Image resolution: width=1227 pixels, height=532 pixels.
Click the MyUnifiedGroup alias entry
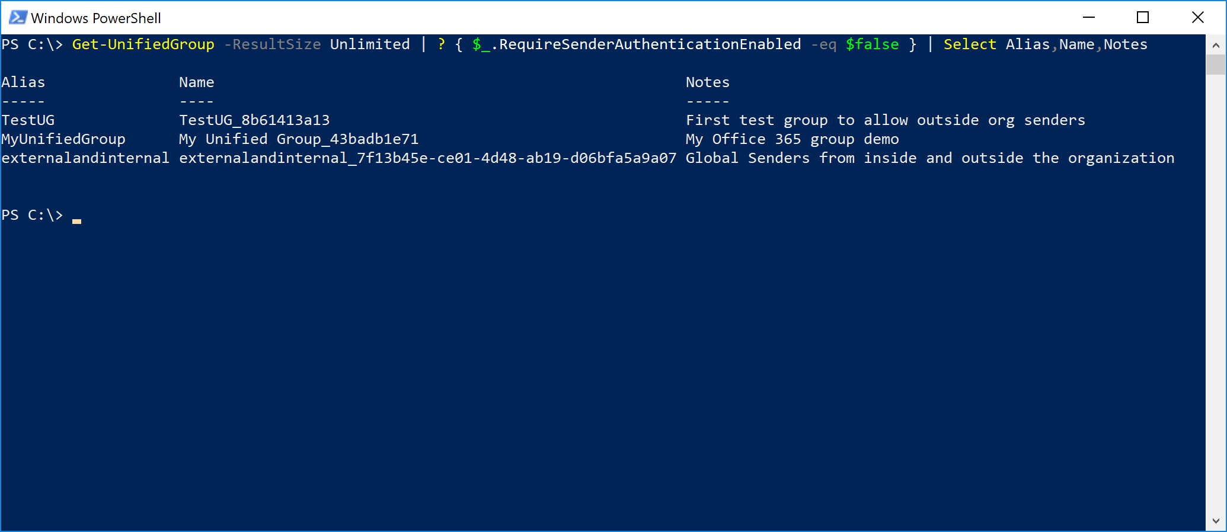tap(63, 139)
